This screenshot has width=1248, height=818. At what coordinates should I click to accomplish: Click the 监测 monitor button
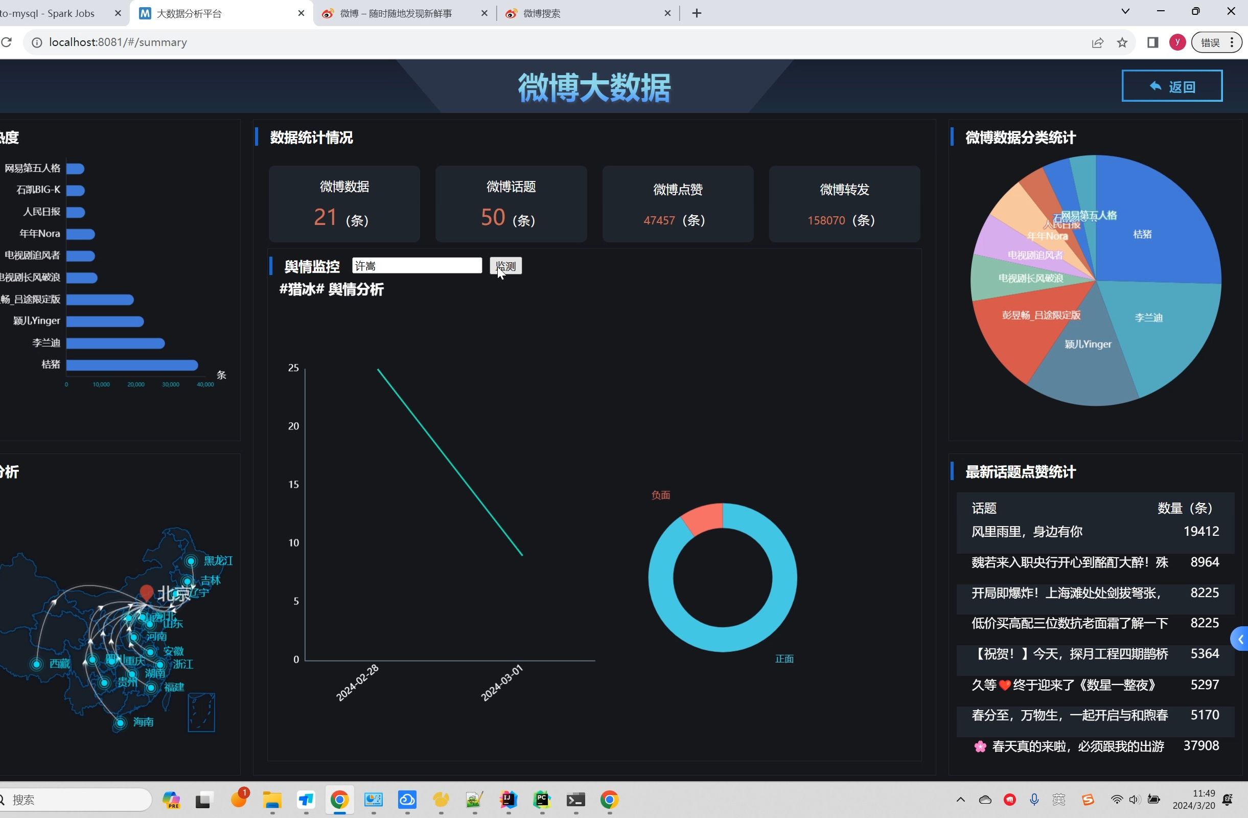pyautogui.click(x=505, y=265)
